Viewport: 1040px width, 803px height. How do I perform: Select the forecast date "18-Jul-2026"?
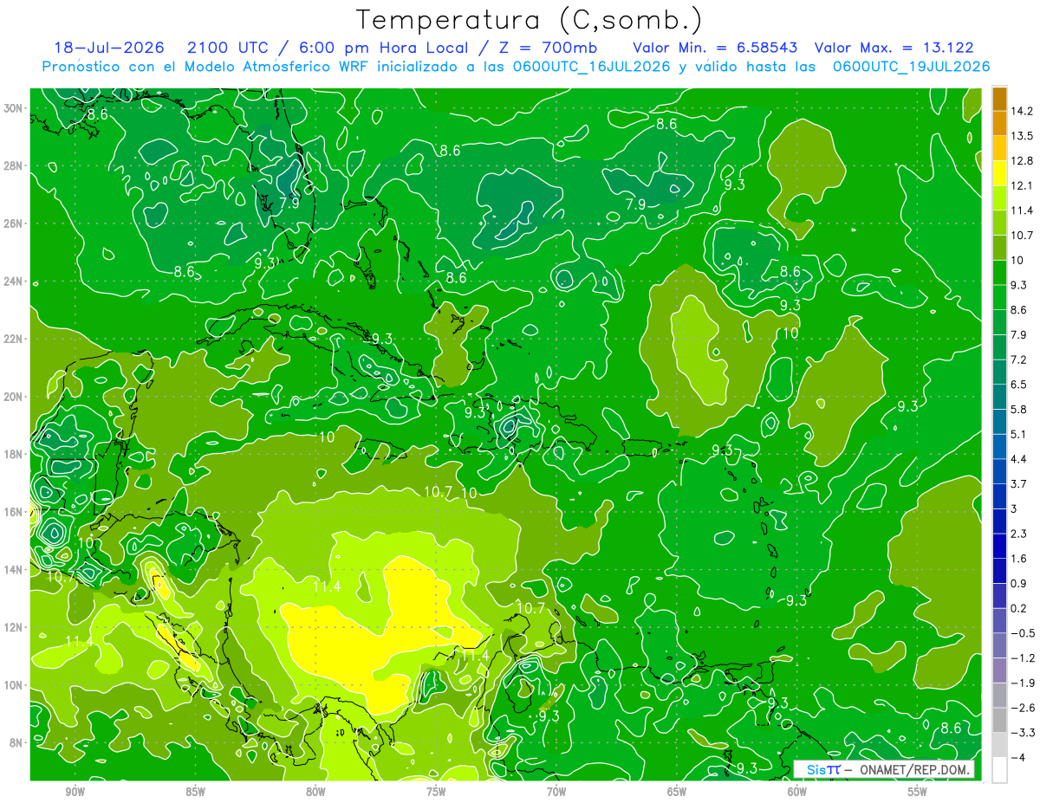pos(108,48)
